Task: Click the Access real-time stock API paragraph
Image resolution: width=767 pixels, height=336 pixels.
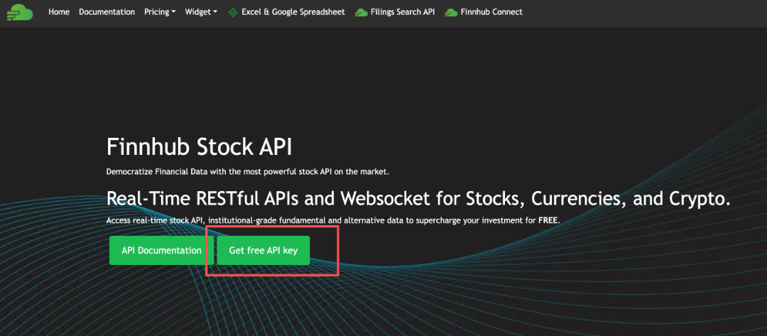Action: 320,220
